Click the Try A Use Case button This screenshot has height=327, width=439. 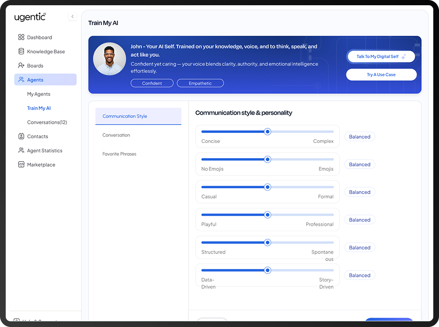coord(381,74)
